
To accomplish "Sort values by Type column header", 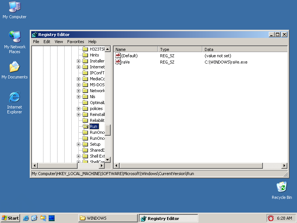I will pyautogui.click(x=180, y=49).
